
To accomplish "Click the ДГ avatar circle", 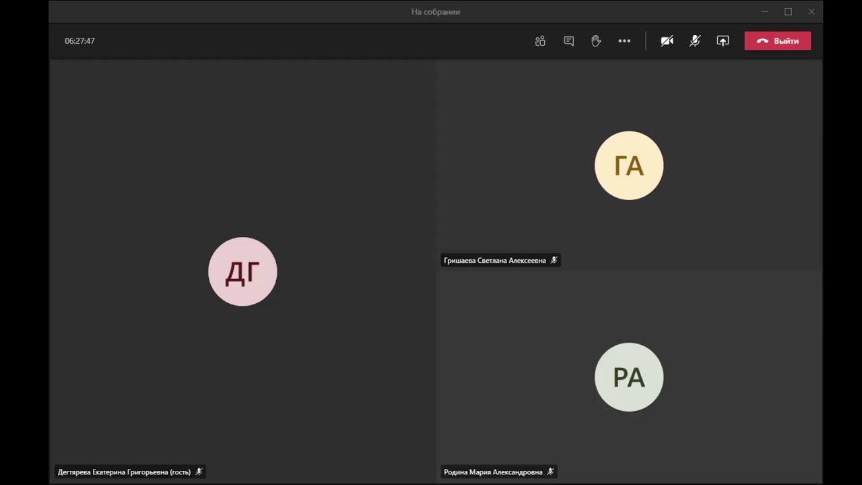I will [x=242, y=271].
